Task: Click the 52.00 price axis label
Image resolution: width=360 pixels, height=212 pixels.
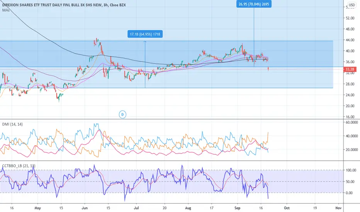Action: pyautogui.click(x=350, y=18)
